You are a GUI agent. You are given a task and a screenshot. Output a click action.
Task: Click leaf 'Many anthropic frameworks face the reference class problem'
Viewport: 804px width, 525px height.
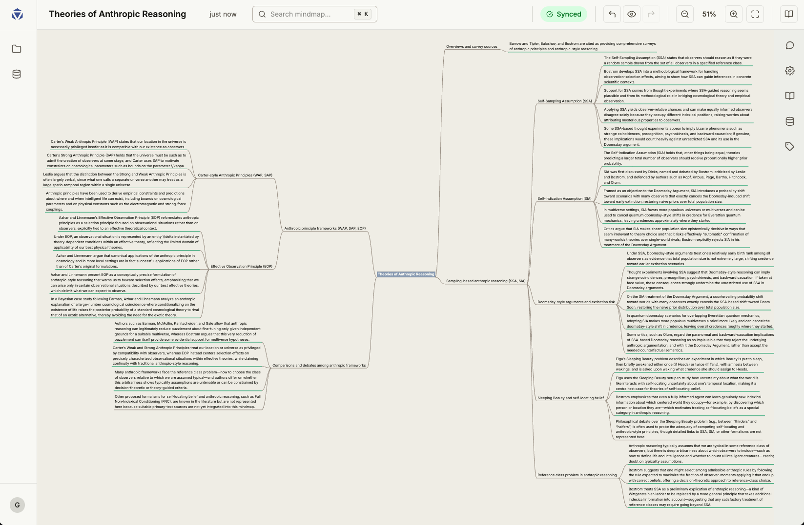pyautogui.click(x=188, y=380)
